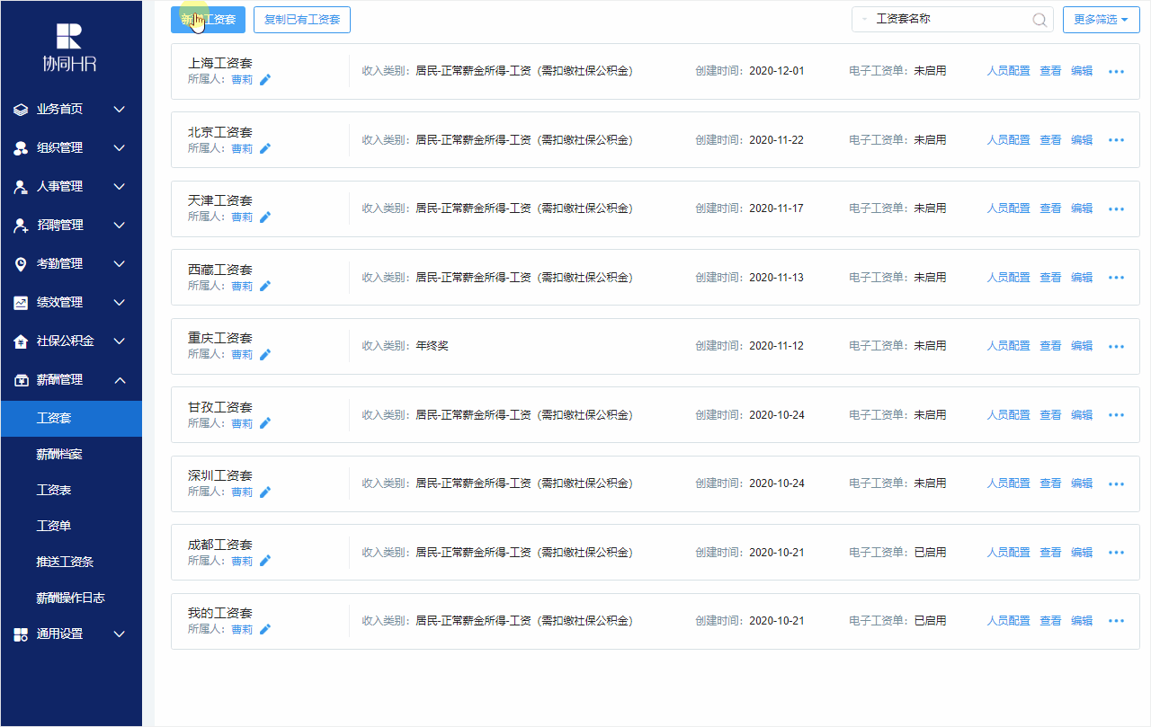Edit owner pencil icon for 北京工资套
1151x727 pixels.
(x=264, y=148)
